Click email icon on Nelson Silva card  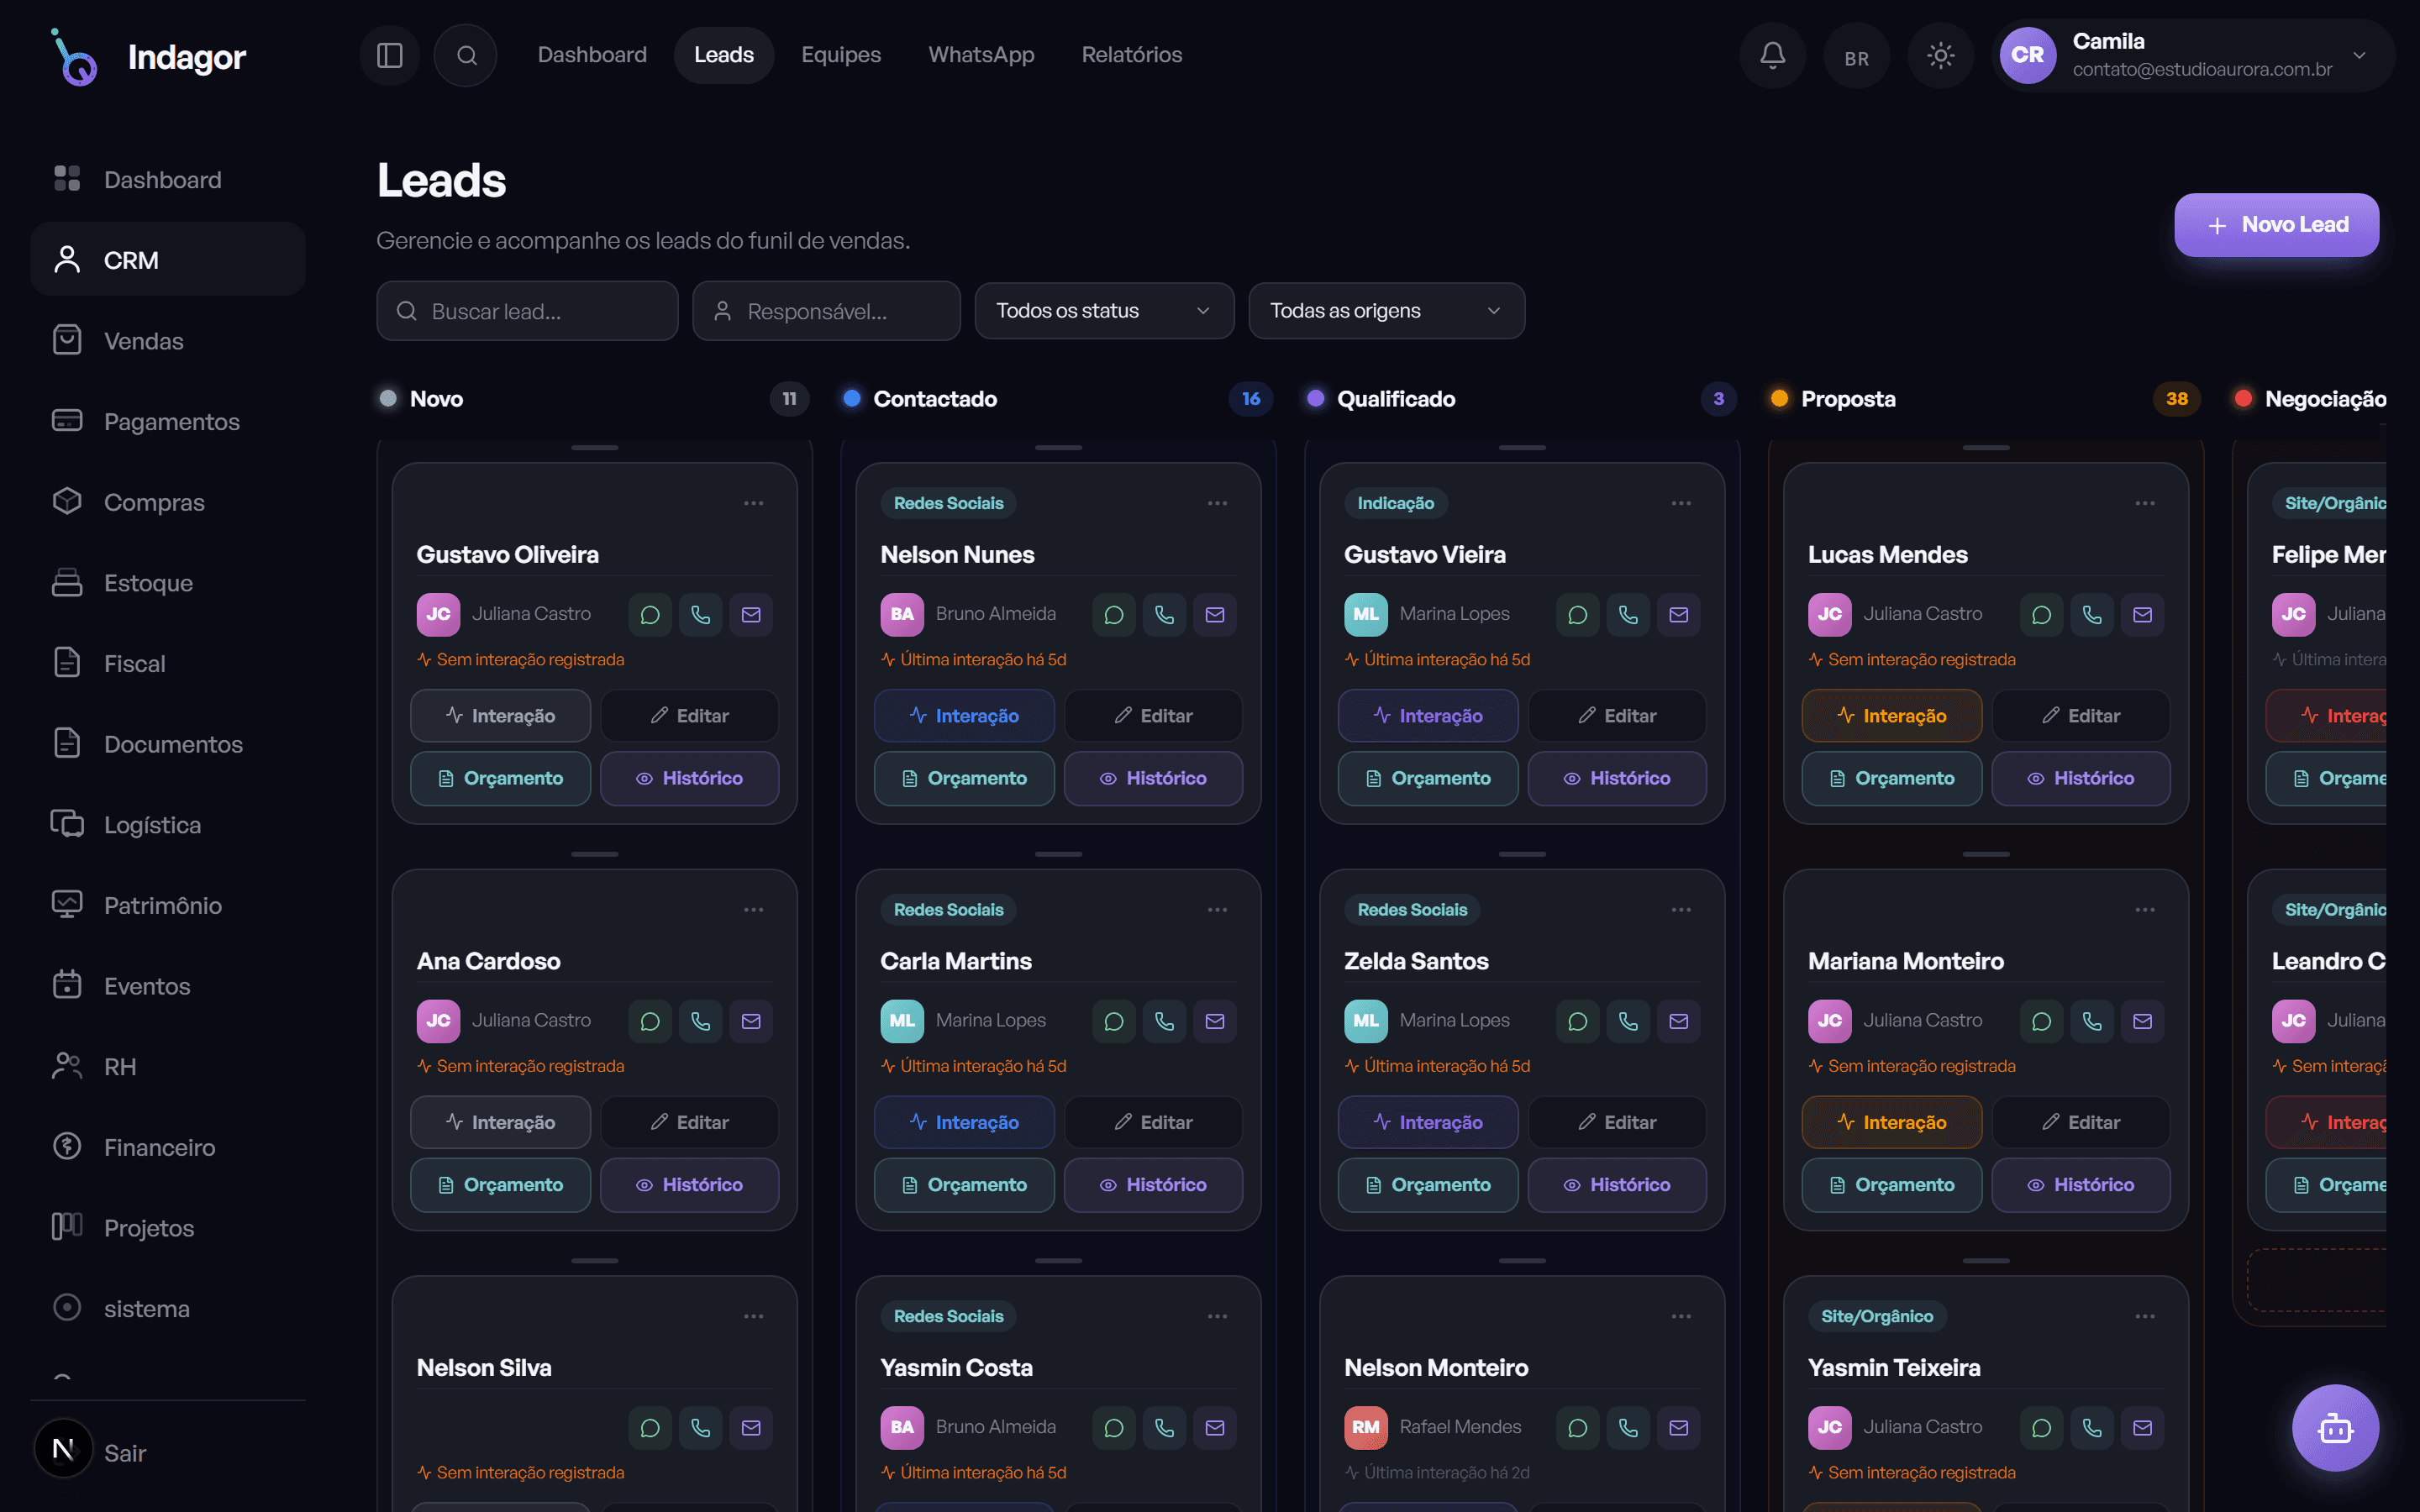(x=751, y=1428)
